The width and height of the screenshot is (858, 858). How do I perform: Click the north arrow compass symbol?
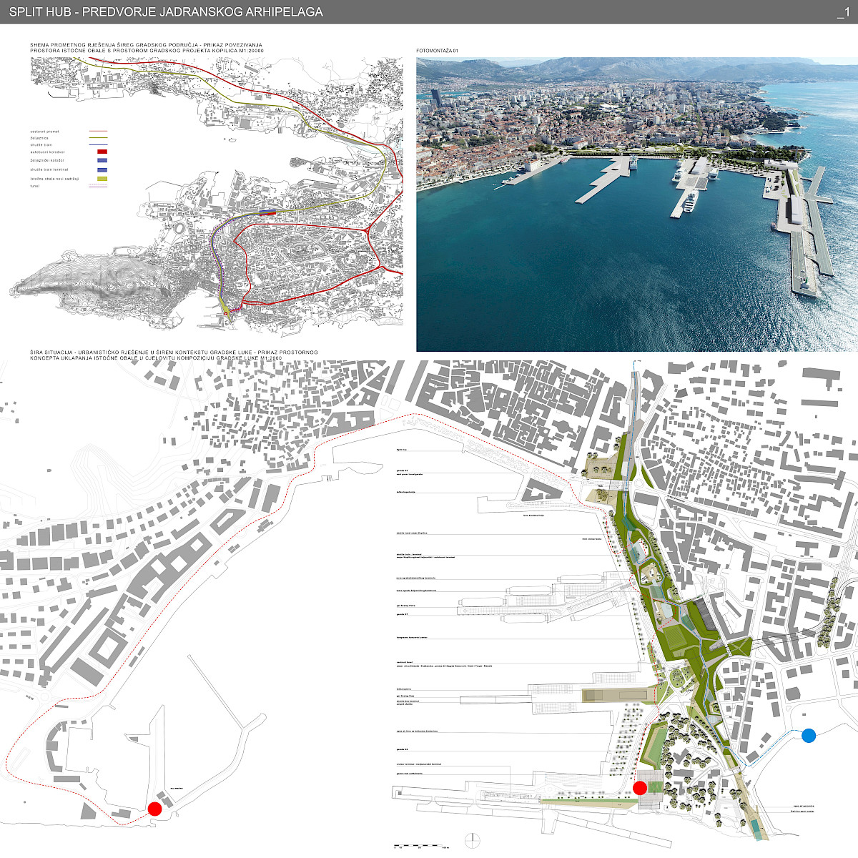[471, 839]
